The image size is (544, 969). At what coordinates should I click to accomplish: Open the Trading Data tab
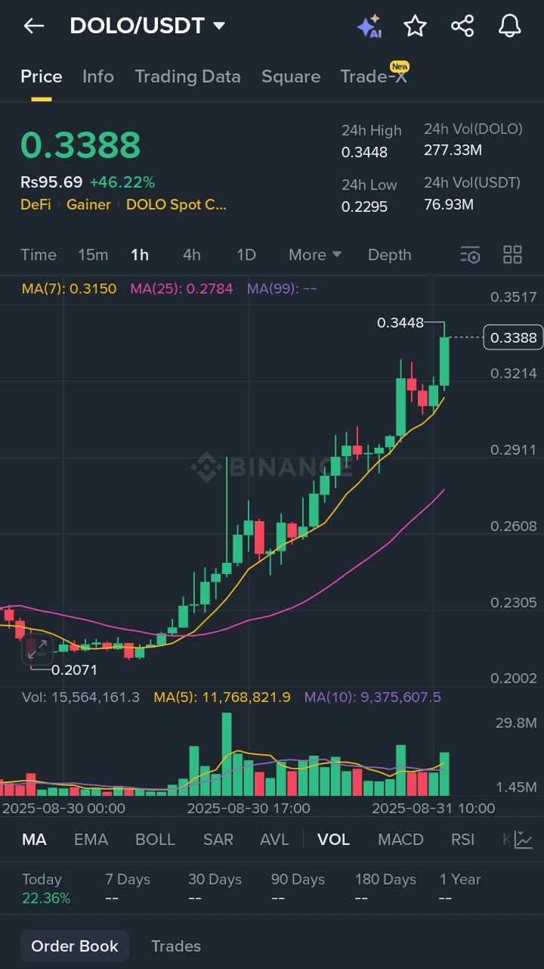coord(187,76)
